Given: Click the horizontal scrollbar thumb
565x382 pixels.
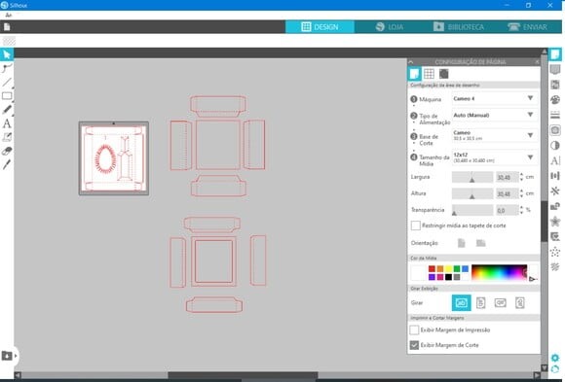Looking at the screenshot, I should (x=243, y=375).
